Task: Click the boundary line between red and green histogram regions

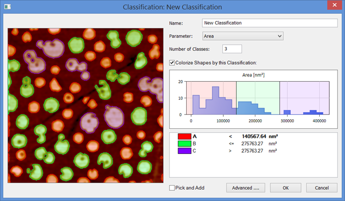Action: [236, 98]
